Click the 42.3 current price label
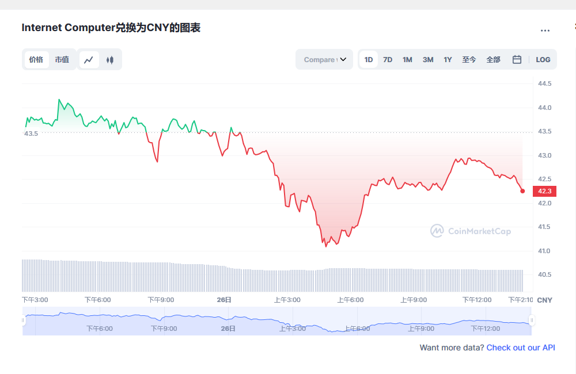This screenshot has height=374, width=576. (544, 191)
